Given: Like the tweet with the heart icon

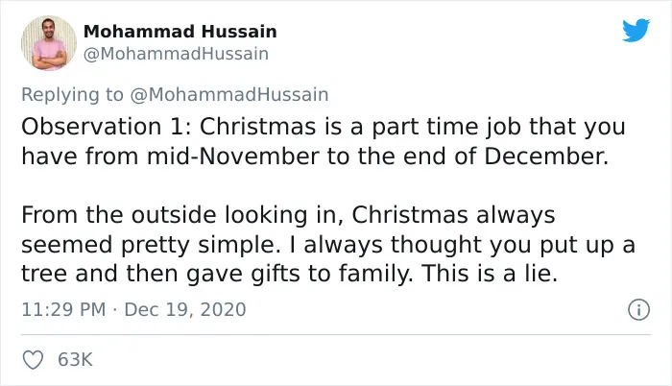Looking at the screenshot, I should [33, 360].
